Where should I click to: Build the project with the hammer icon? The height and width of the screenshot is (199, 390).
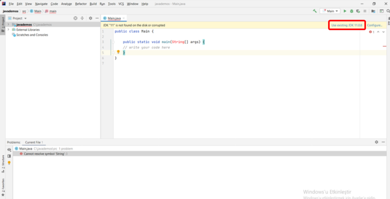[x=315, y=11]
